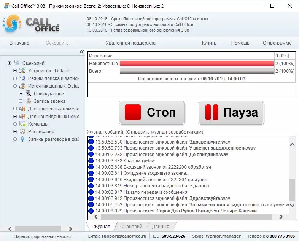Click the Расписание clock icon

[x=22, y=131]
